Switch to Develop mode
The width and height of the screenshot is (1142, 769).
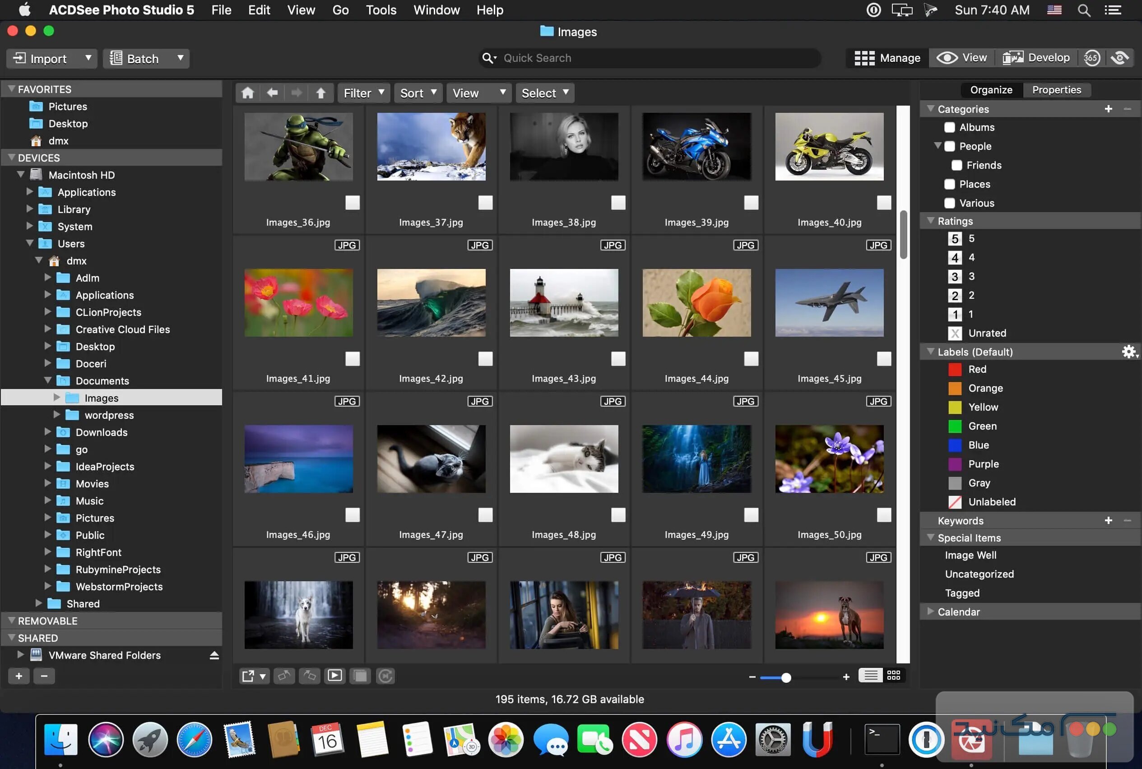(x=1036, y=58)
